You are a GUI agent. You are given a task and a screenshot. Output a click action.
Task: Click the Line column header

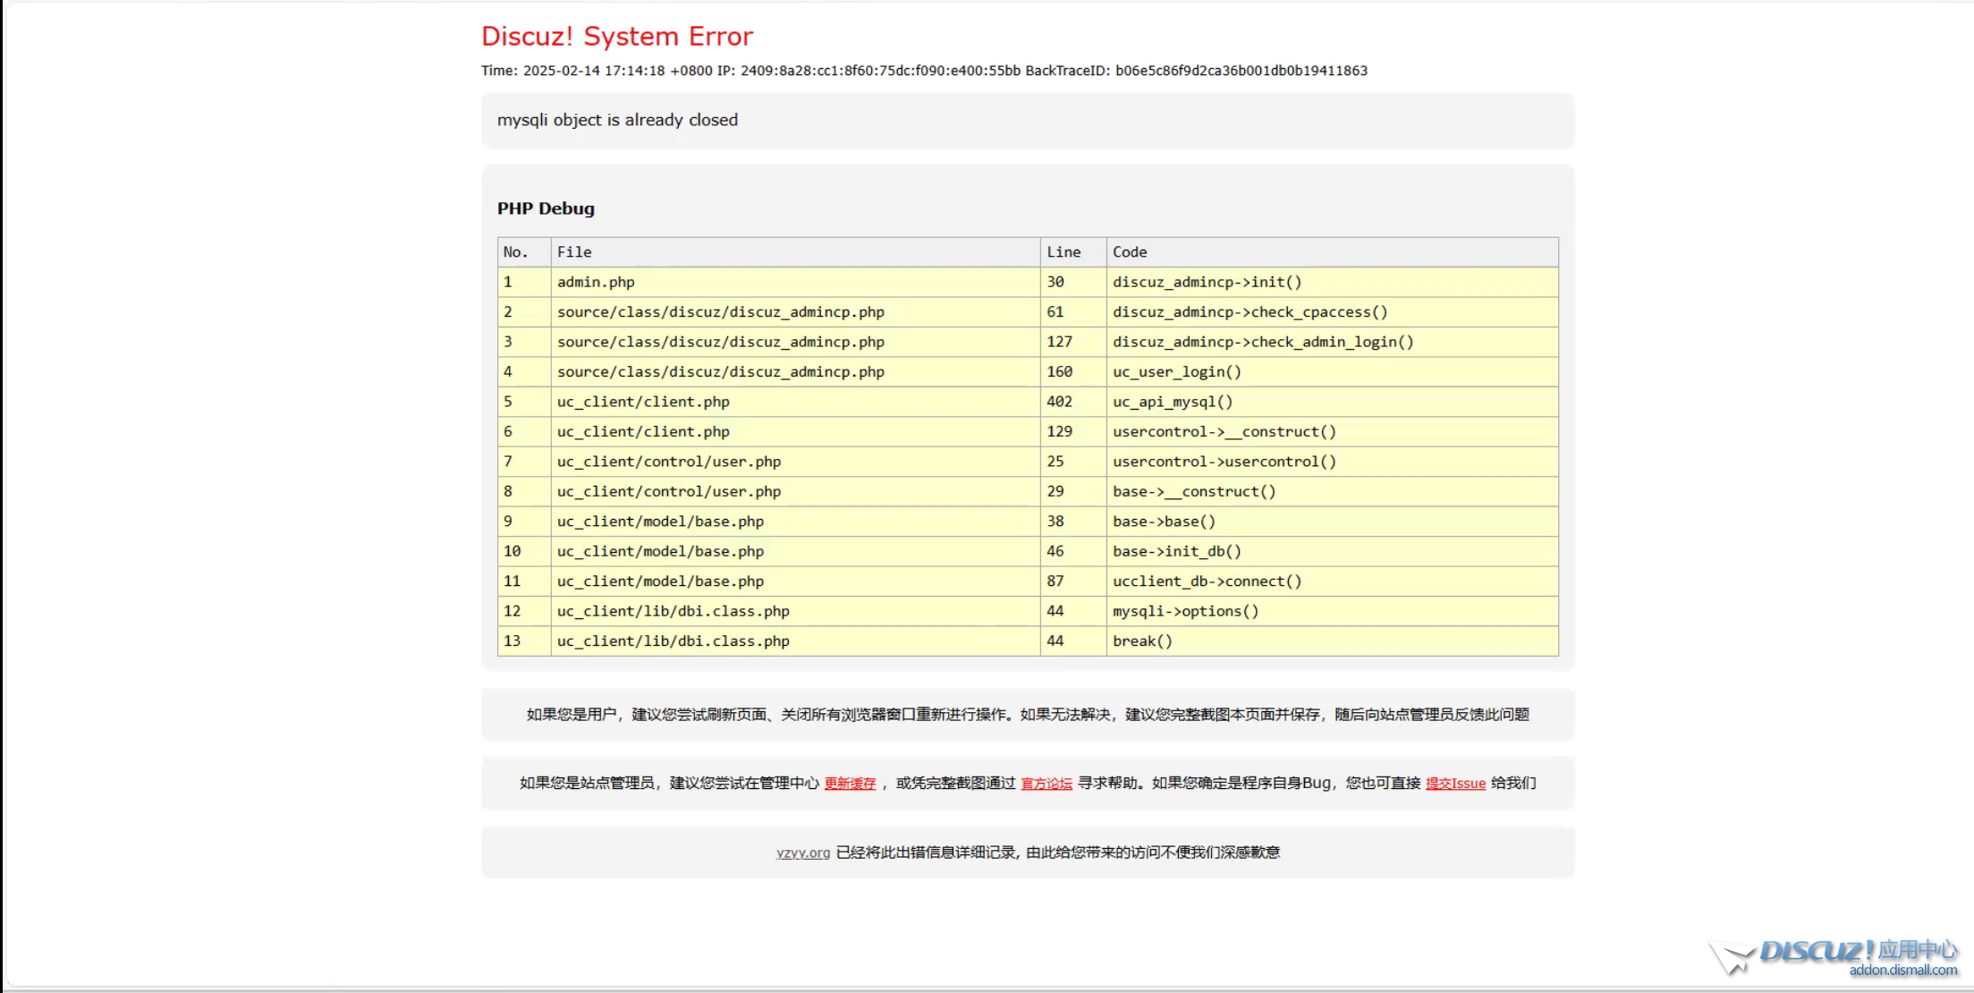pyautogui.click(x=1063, y=252)
